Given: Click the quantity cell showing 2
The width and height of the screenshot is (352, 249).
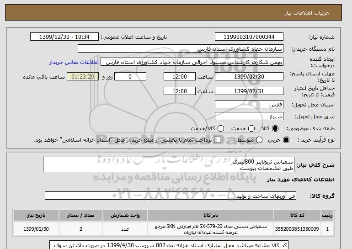Looking at the screenshot, I should tap(81, 229).
